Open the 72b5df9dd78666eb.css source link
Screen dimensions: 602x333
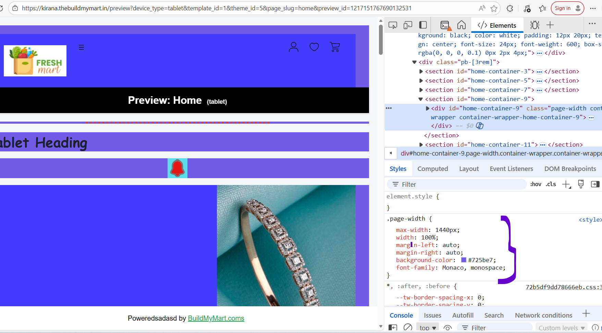(564, 287)
